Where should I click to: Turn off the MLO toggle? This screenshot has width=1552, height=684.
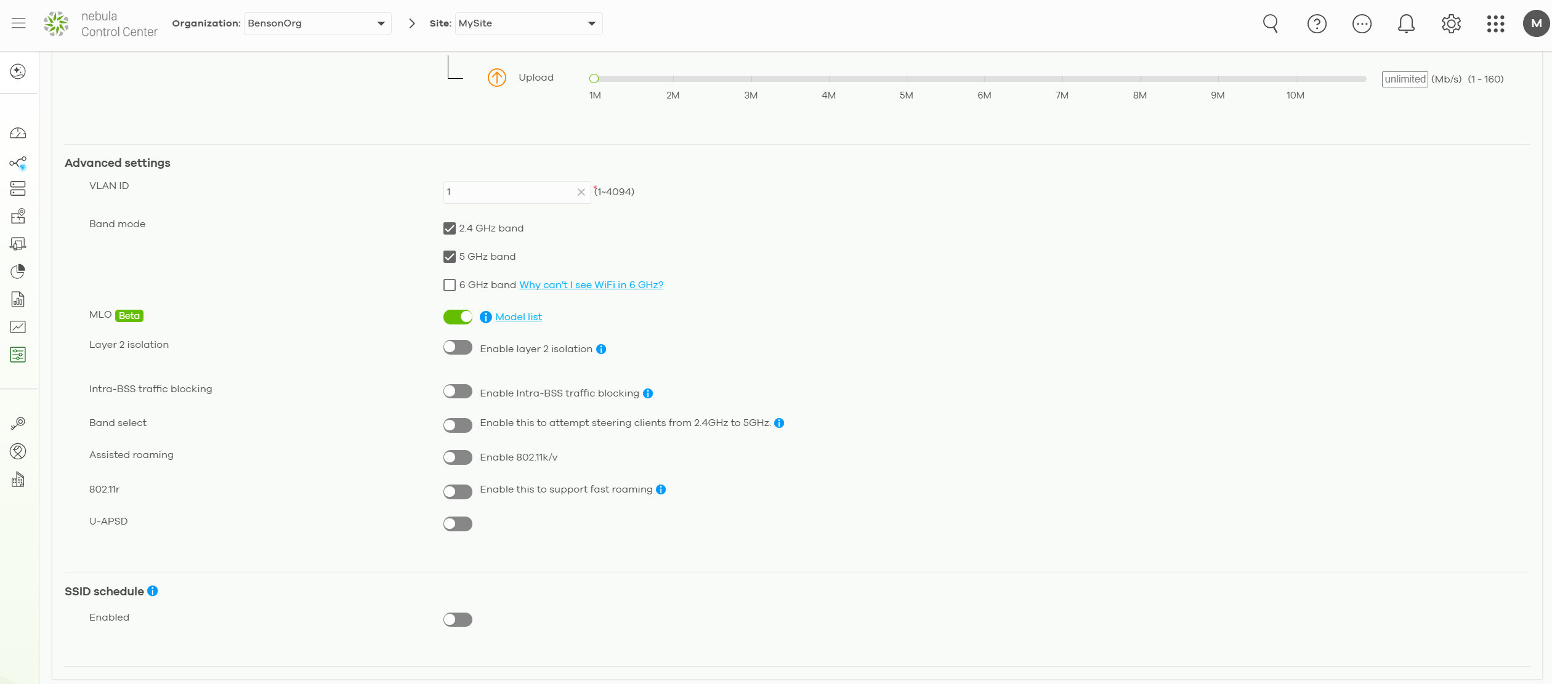458,316
